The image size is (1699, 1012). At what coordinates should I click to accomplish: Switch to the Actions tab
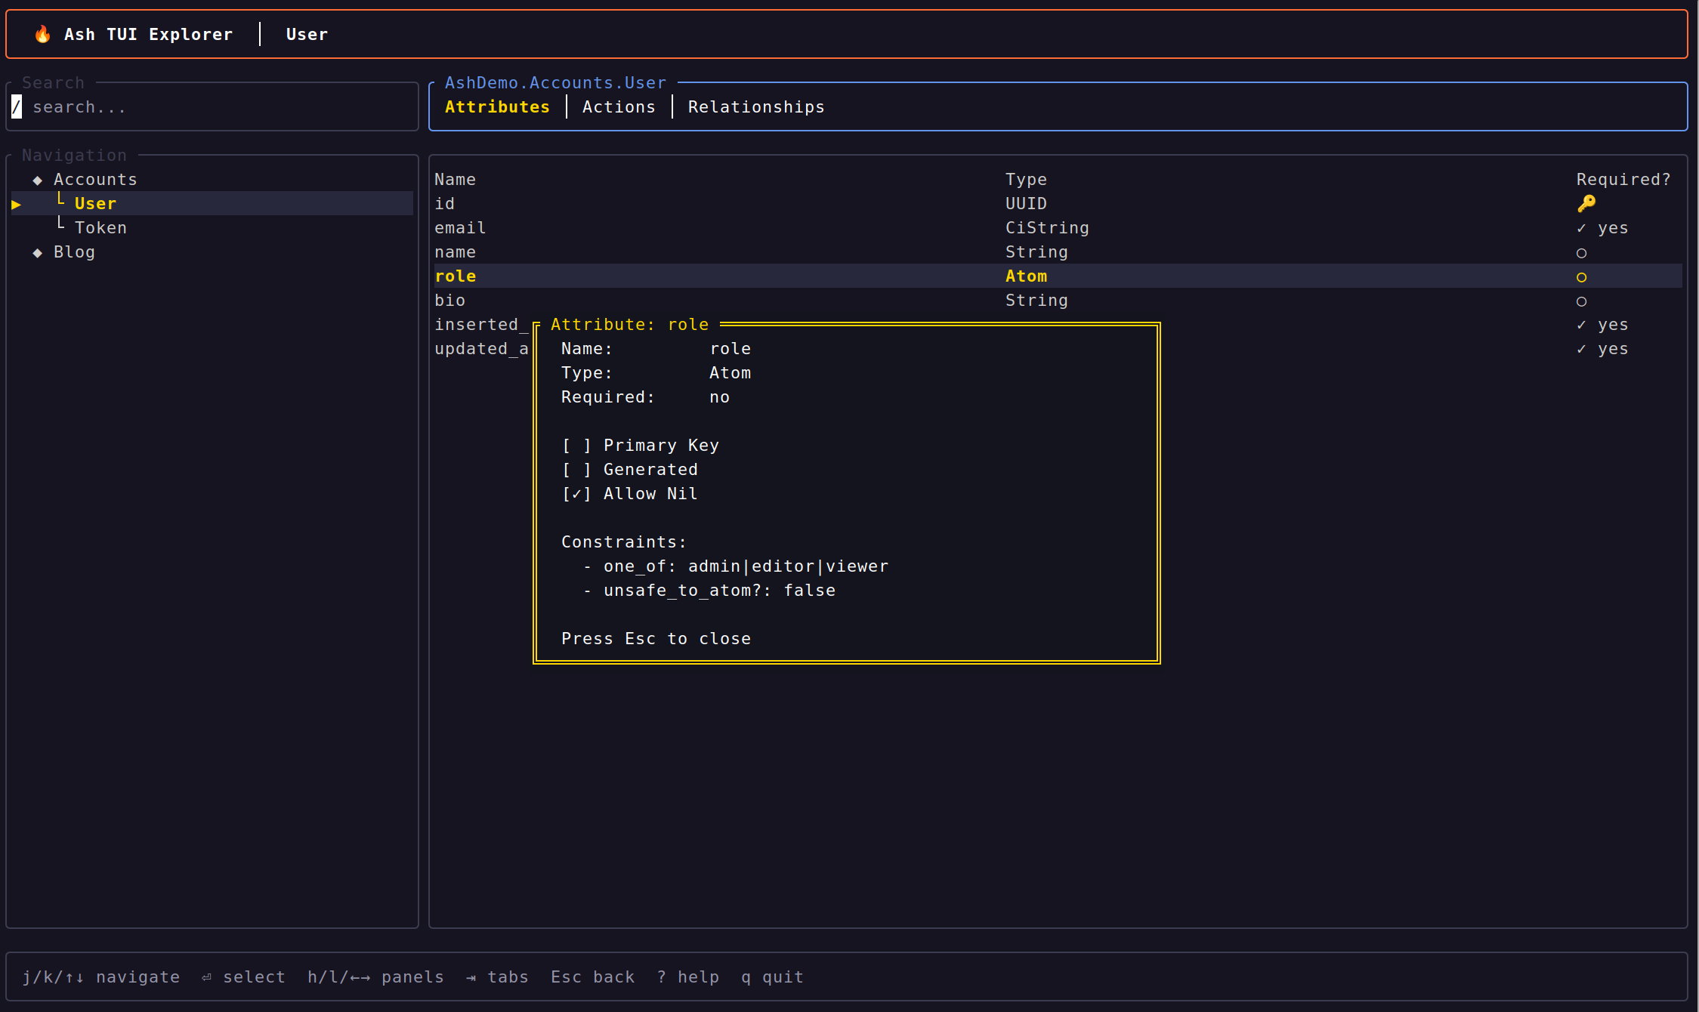click(619, 107)
